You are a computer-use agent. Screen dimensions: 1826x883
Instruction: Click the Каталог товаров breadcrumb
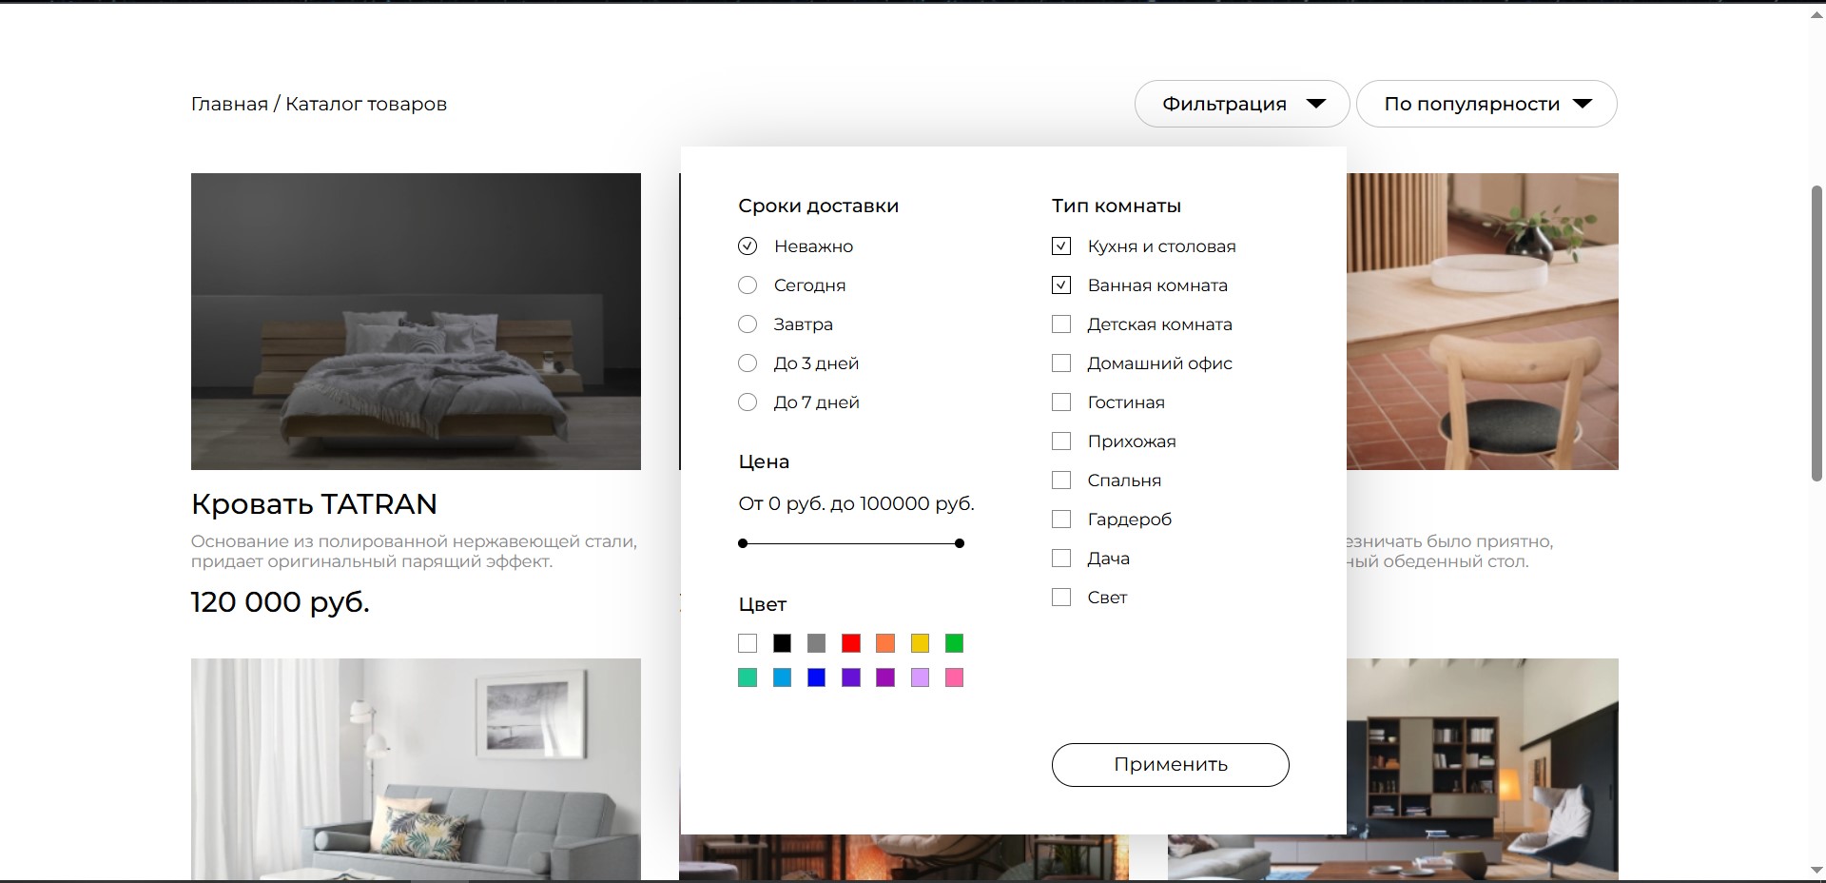pos(366,104)
